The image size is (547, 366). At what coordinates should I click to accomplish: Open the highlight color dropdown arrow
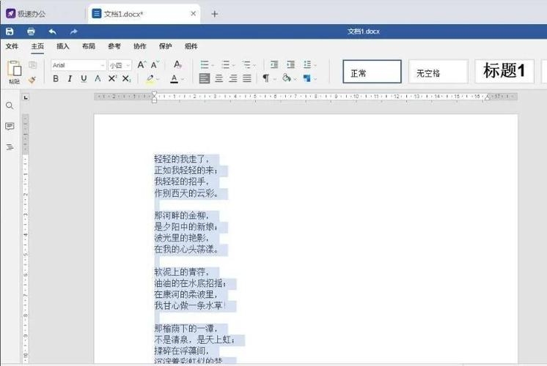pos(158,79)
